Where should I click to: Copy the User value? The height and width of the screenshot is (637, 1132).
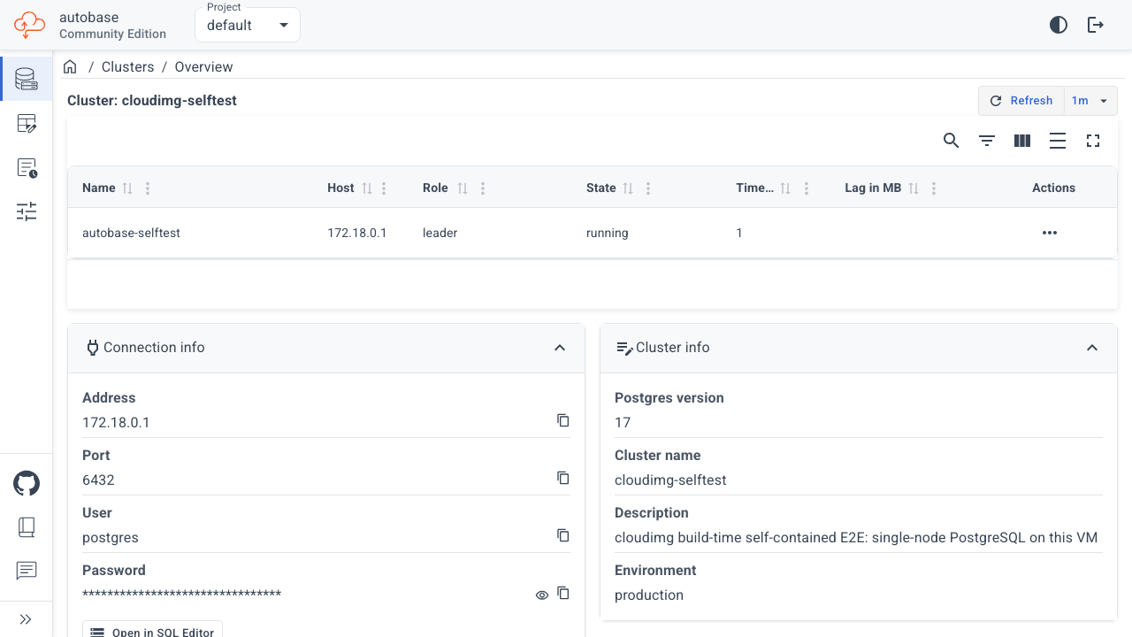(x=563, y=535)
